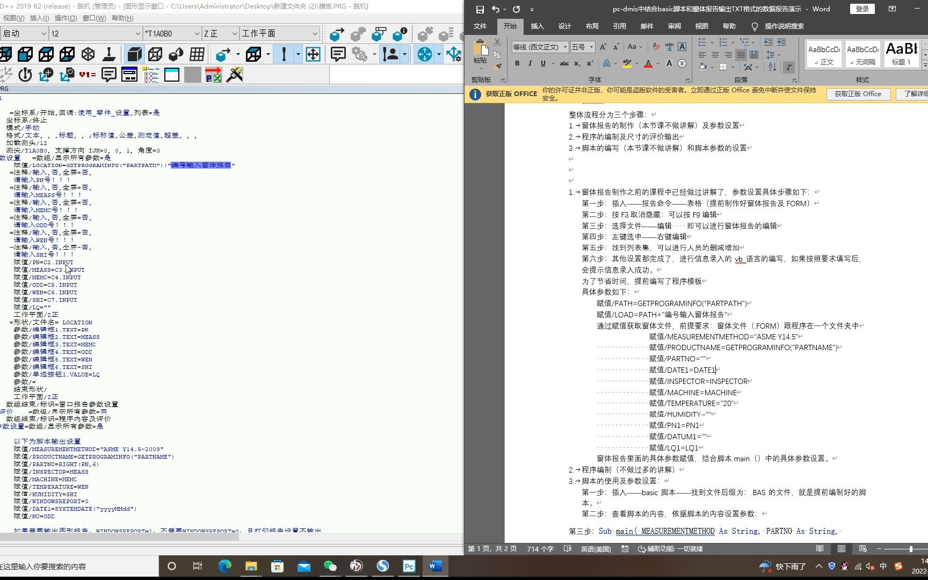Click the Increase Indent icon in Word

click(781, 42)
